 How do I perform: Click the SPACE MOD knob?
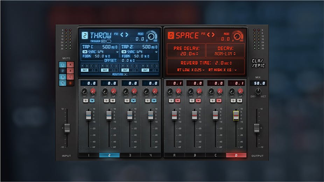click(238, 36)
